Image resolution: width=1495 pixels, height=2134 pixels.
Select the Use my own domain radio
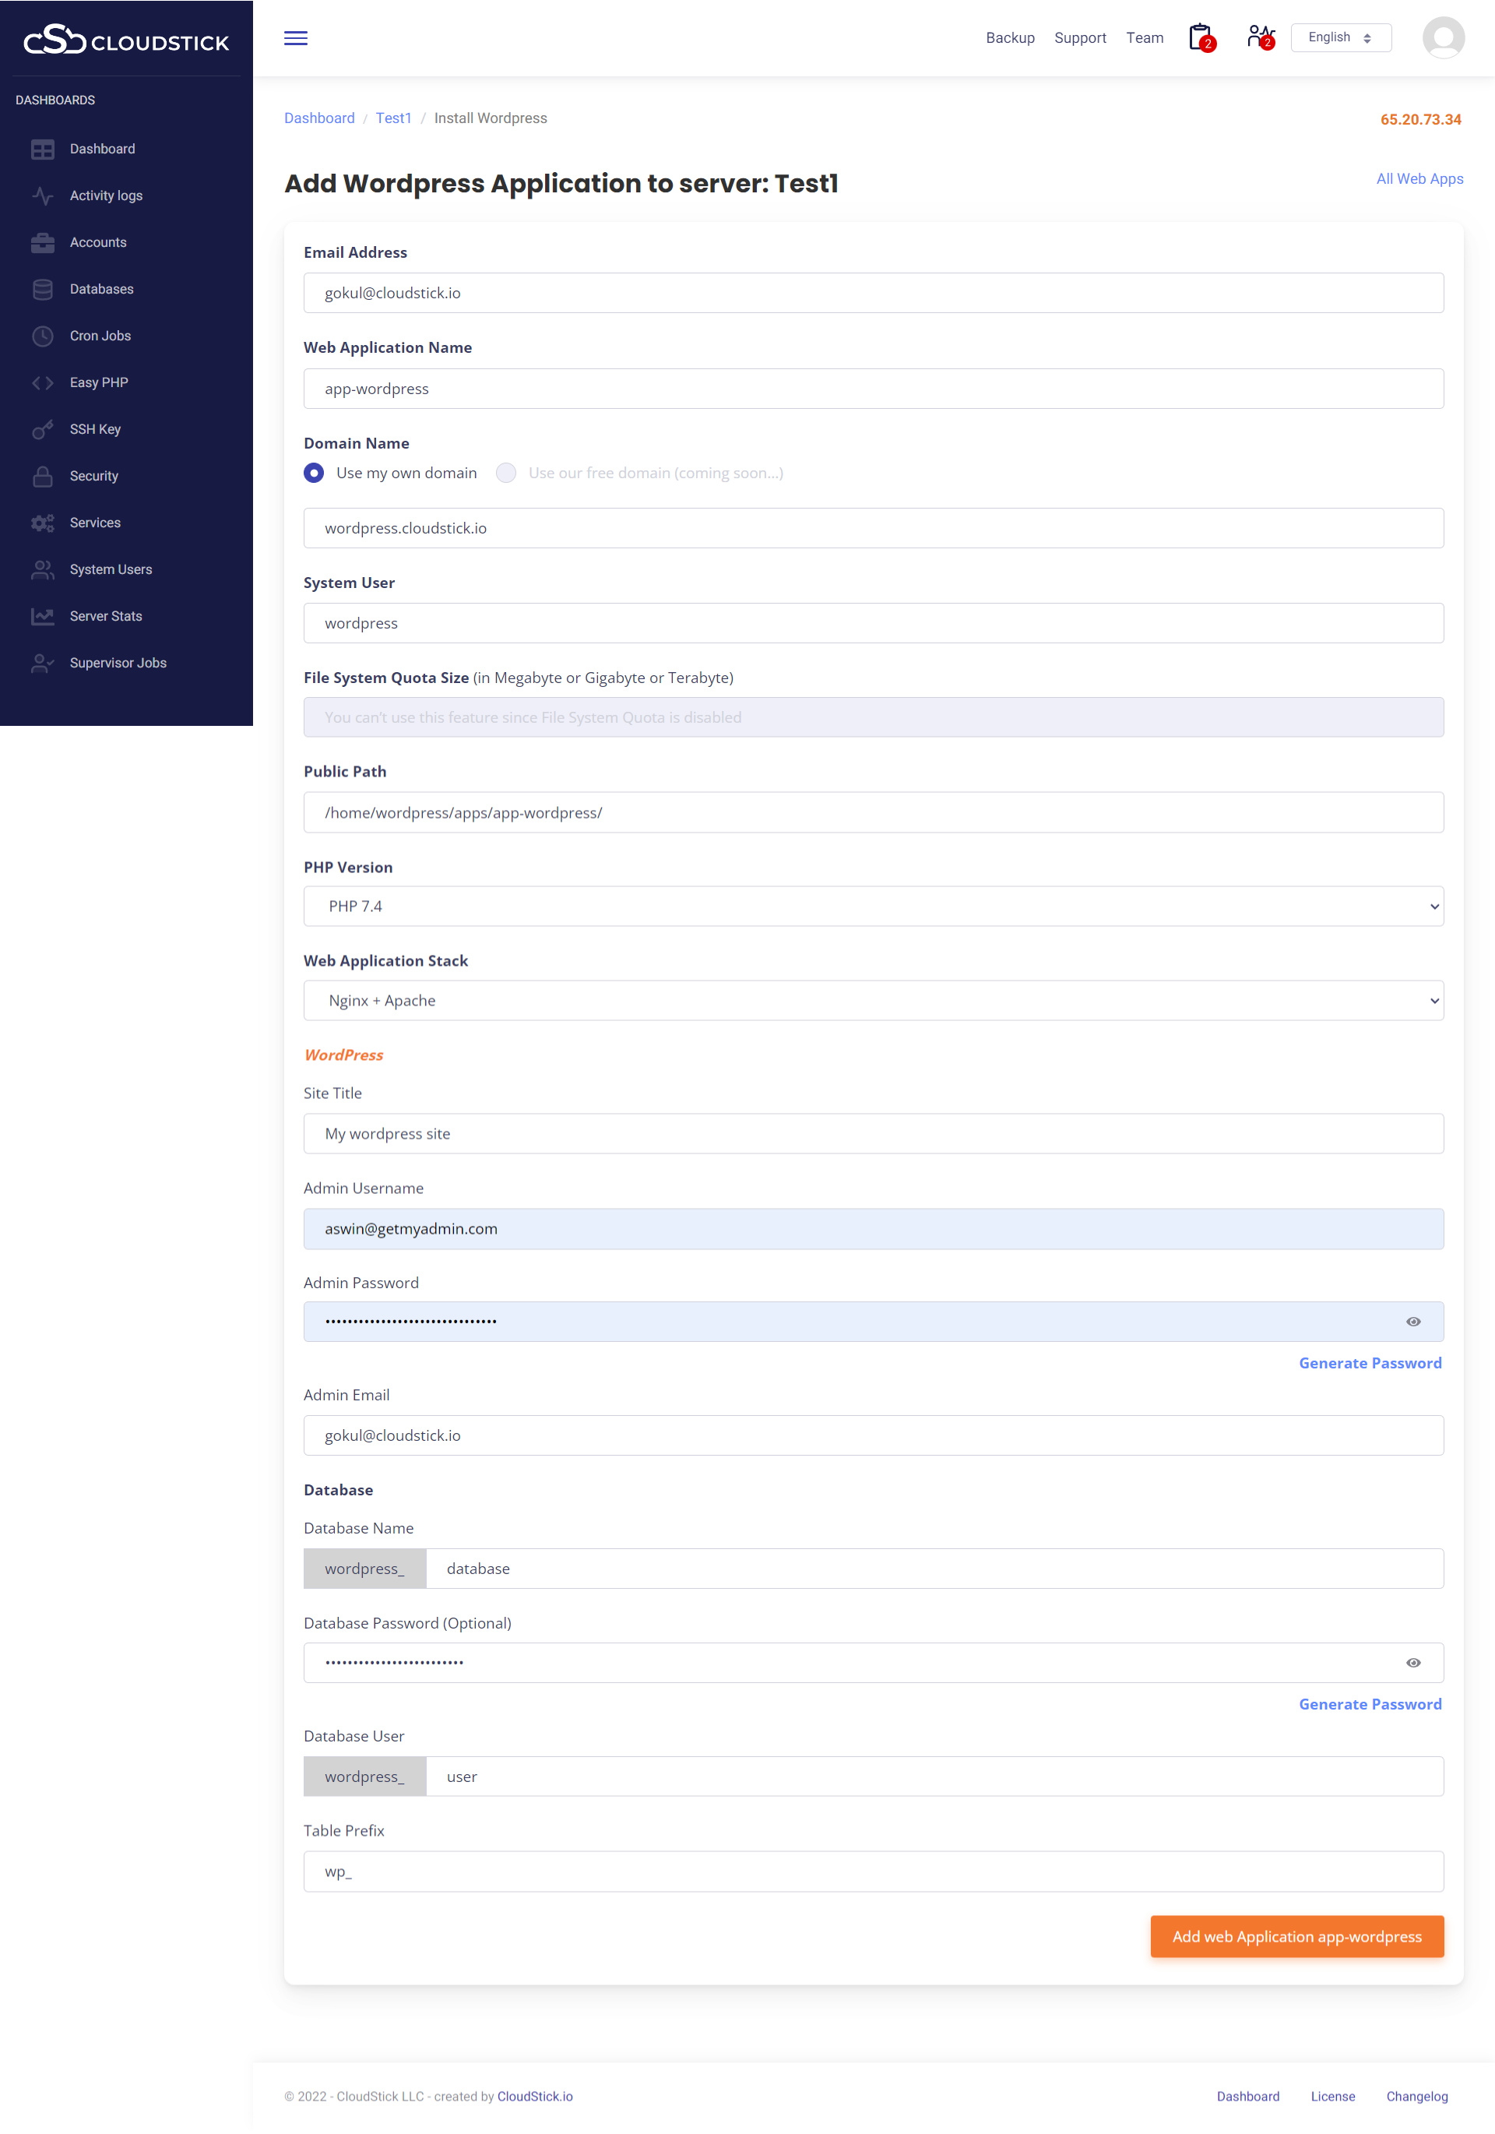314,473
